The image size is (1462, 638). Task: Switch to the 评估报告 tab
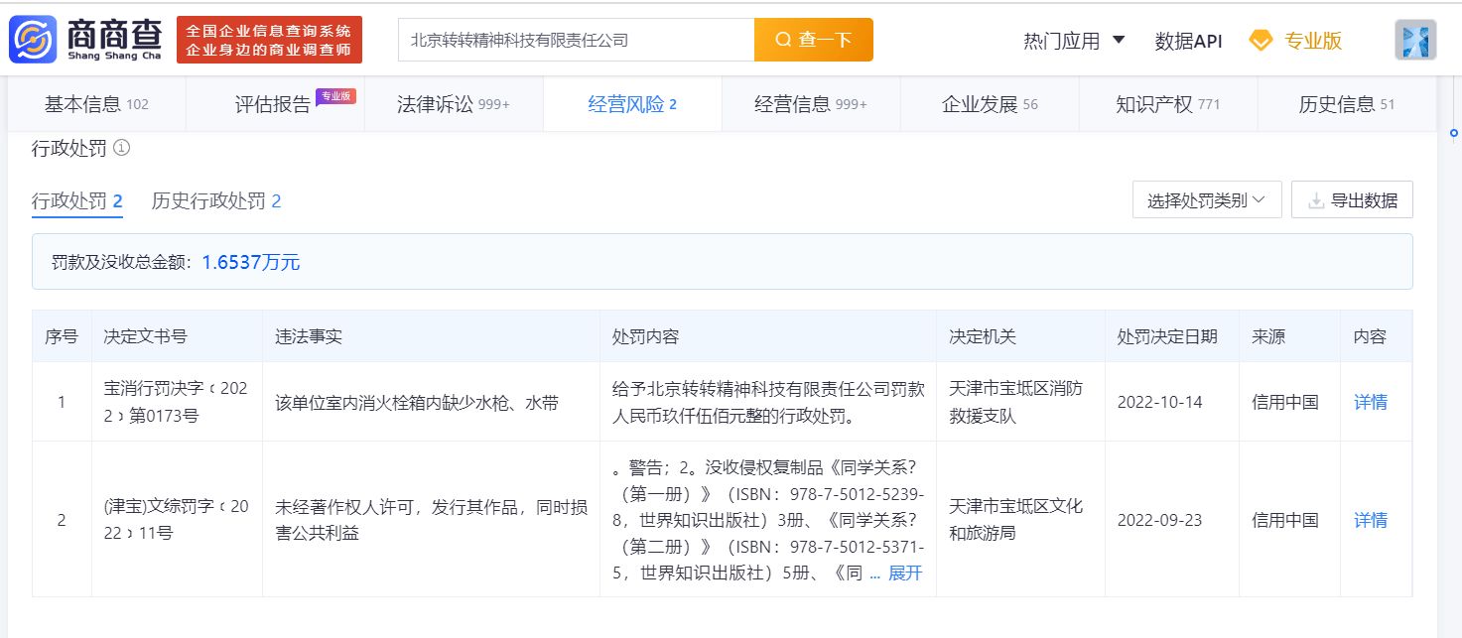275,104
